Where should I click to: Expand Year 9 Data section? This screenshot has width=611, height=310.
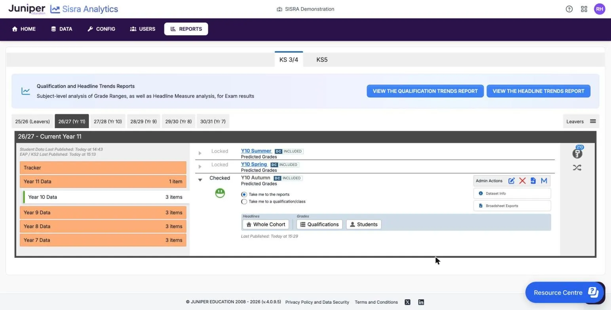tap(103, 212)
